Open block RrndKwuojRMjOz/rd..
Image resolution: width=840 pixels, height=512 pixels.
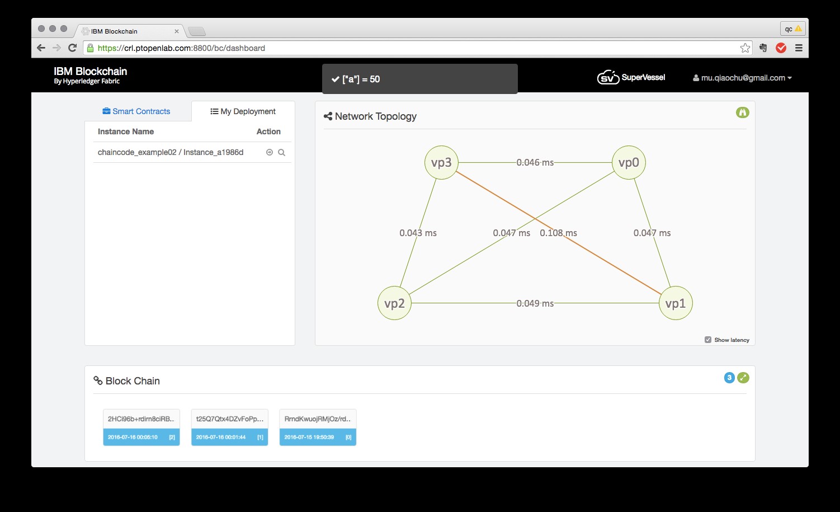click(x=318, y=428)
